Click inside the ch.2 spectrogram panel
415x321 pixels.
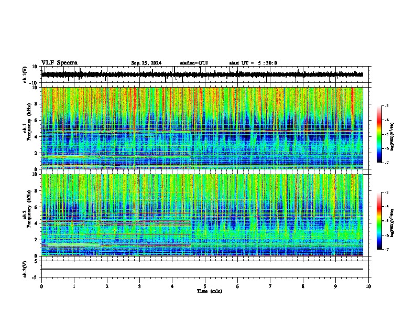pyautogui.click(x=202, y=215)
